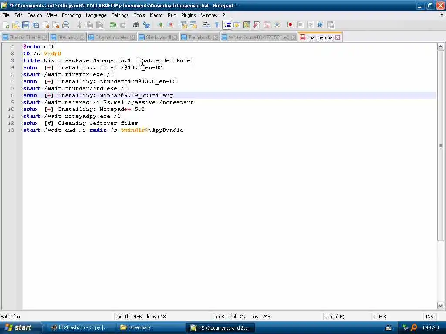
Task: Switch to the White-House-03-177353.jpeg tab
Action: 259,37
